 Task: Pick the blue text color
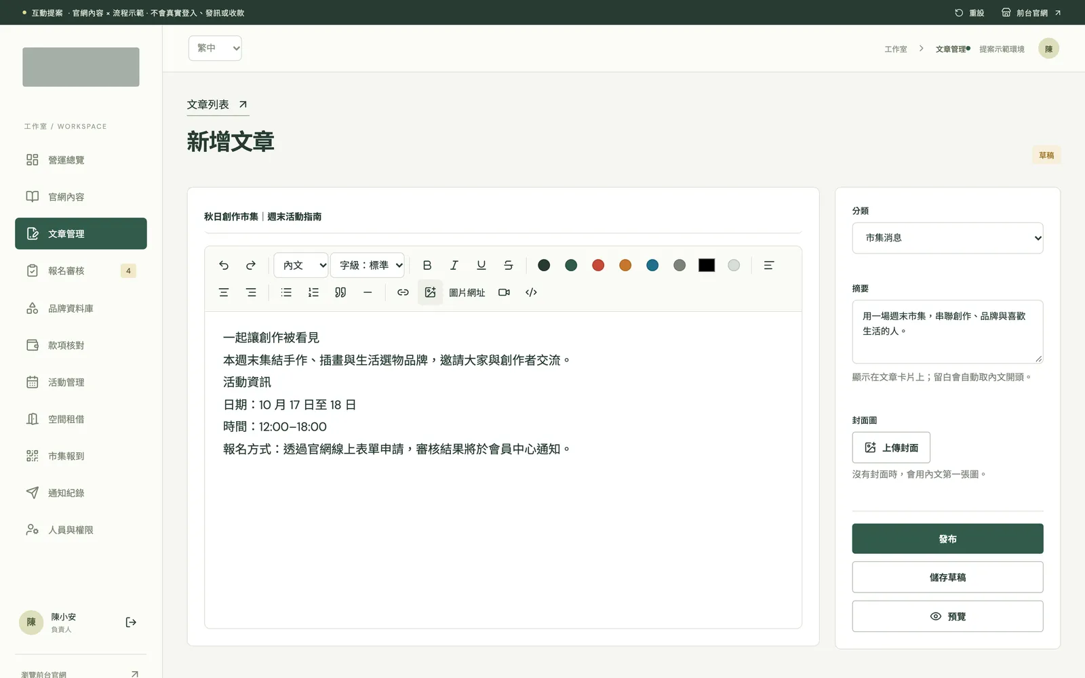(x=652, y=265)
